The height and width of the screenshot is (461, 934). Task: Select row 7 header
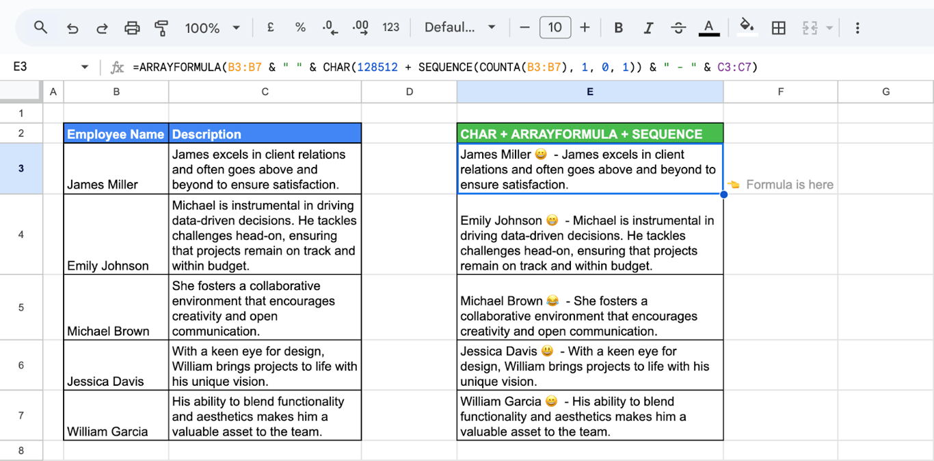[x=21, y=415]
